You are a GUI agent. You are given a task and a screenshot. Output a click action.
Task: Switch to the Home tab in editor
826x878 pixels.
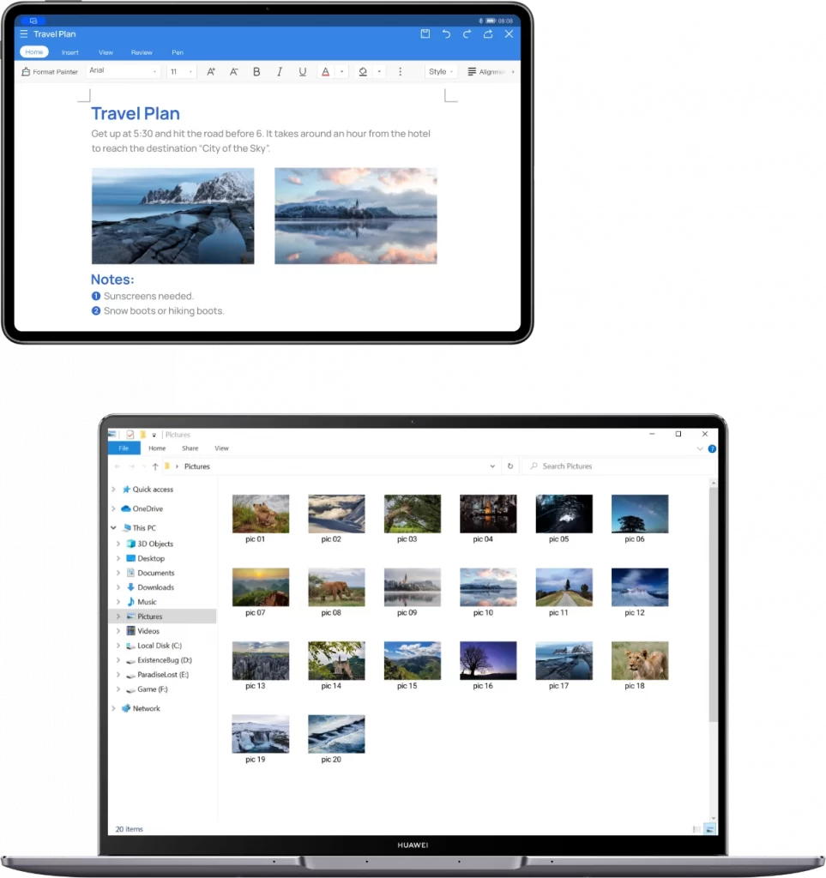point(34,52)
